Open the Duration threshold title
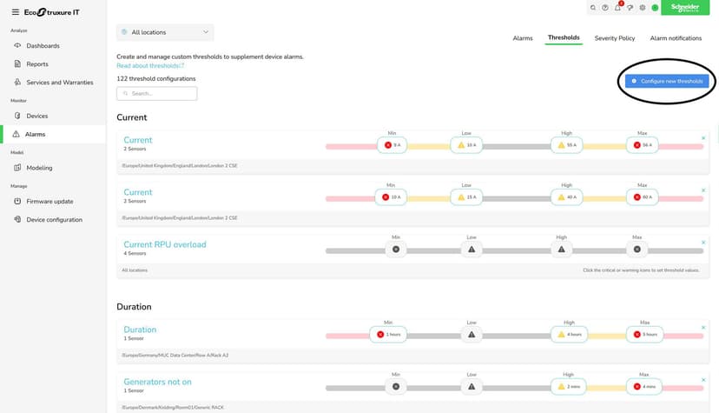The width and height of the screenshot is (719, 413). [x=140, y=330]
